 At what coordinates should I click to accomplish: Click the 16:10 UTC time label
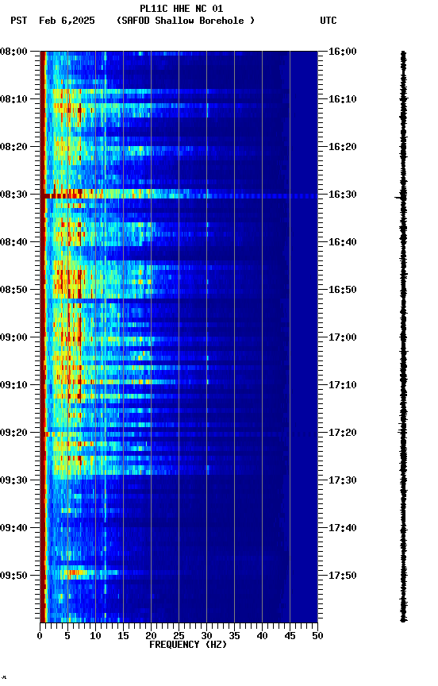[342, 99]
